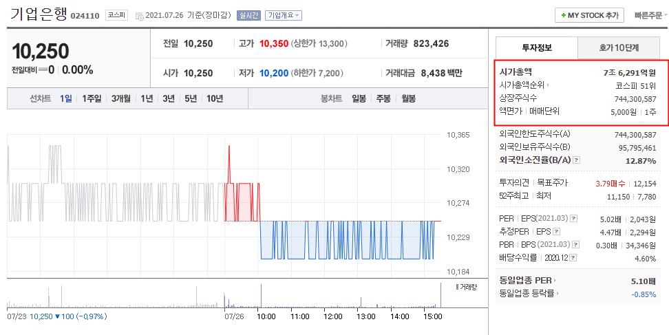This screenshot has width=669, height=335.
Task: Click the 기업은행 stock name heading
Action: pyautogui.click(x=39, y=14)
